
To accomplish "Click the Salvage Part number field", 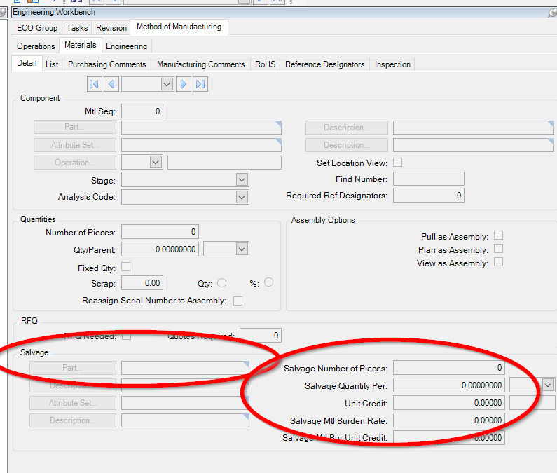I will tap(185, 368).
